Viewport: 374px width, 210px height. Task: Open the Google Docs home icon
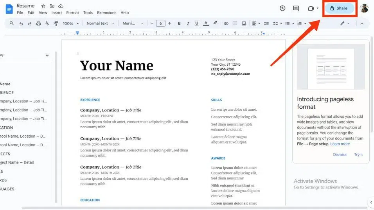tap(9, 9)
